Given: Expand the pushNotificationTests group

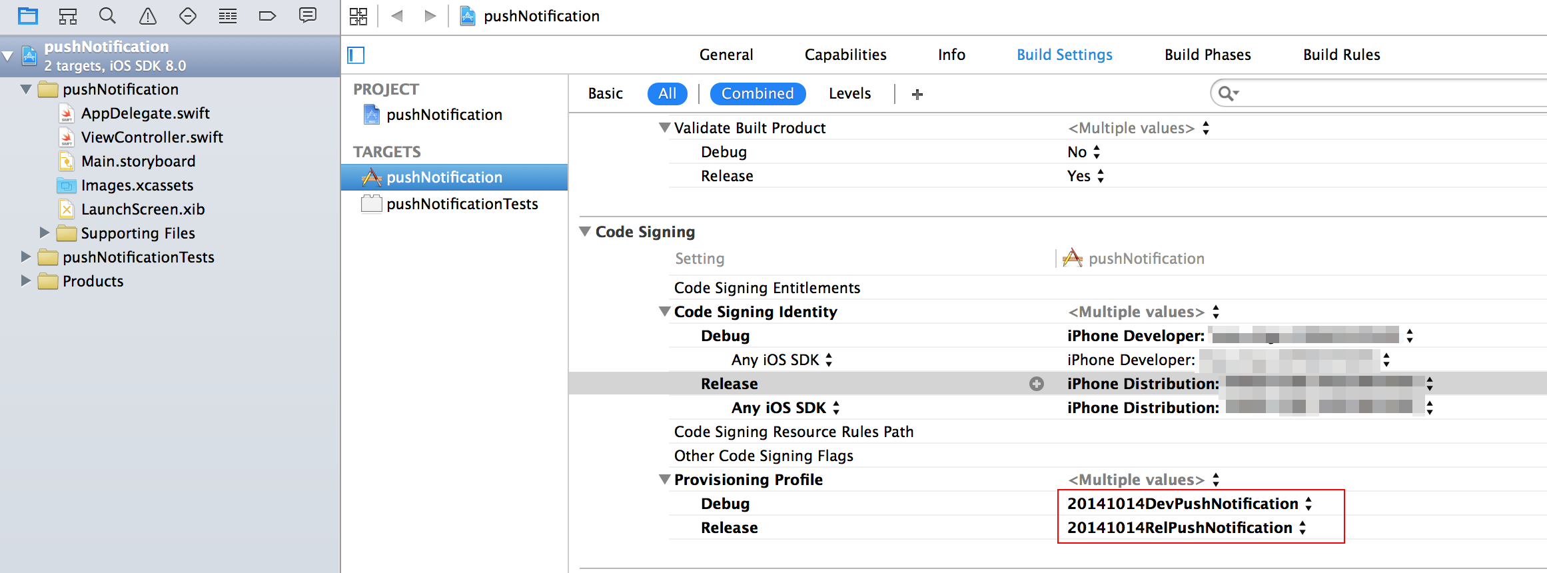Looking at the screenshot, I should click(26, 257).
